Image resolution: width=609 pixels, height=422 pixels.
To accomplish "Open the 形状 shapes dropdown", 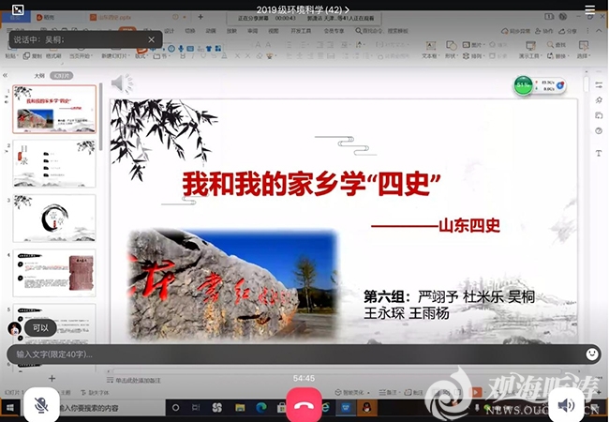I will click(x=451, y=50).
